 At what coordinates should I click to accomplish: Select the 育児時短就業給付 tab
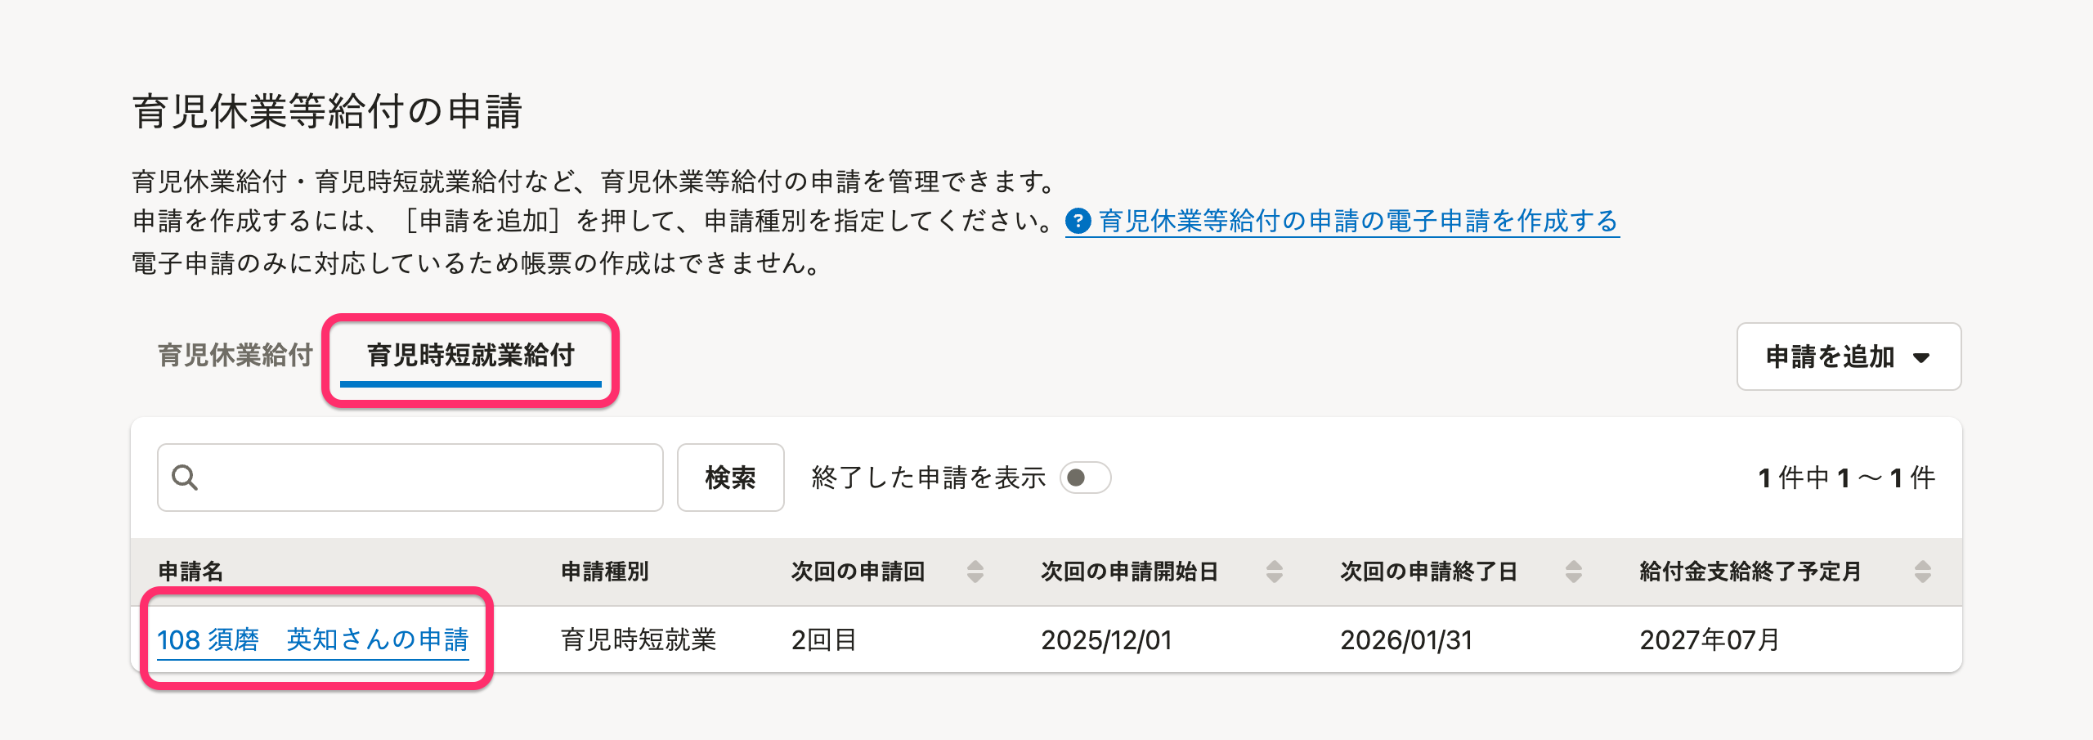click(x=471, y=355)
